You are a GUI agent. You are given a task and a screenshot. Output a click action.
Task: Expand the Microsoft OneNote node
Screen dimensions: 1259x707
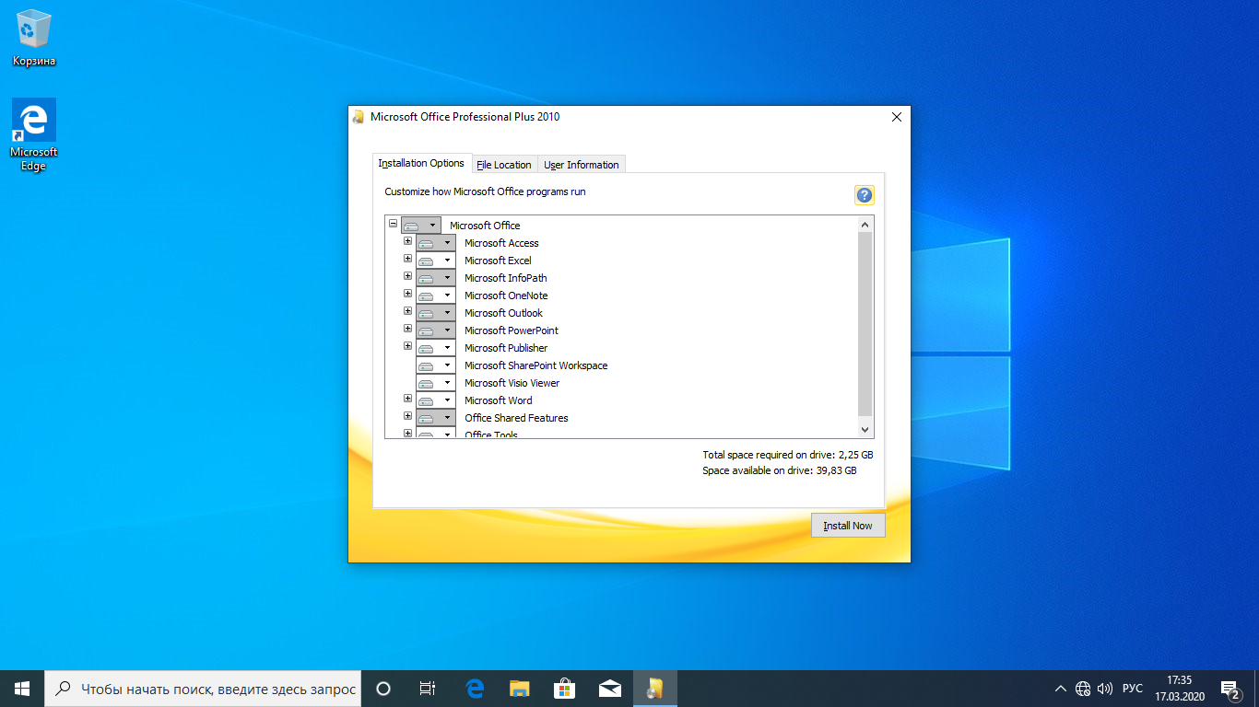pyautogui.click(x=408, y=294)
